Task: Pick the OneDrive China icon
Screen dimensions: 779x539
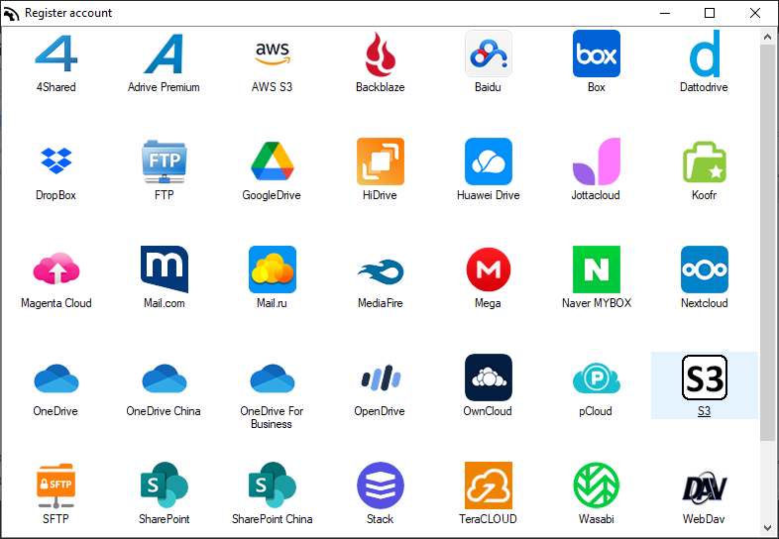Action: click(x=164, y=378)
